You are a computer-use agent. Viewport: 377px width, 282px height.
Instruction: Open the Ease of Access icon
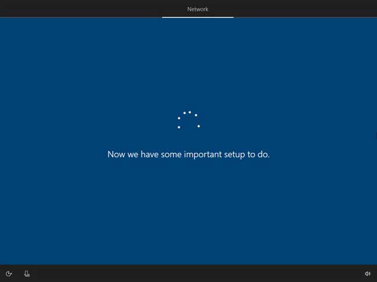pyautogui.click(x=9, y=274)
